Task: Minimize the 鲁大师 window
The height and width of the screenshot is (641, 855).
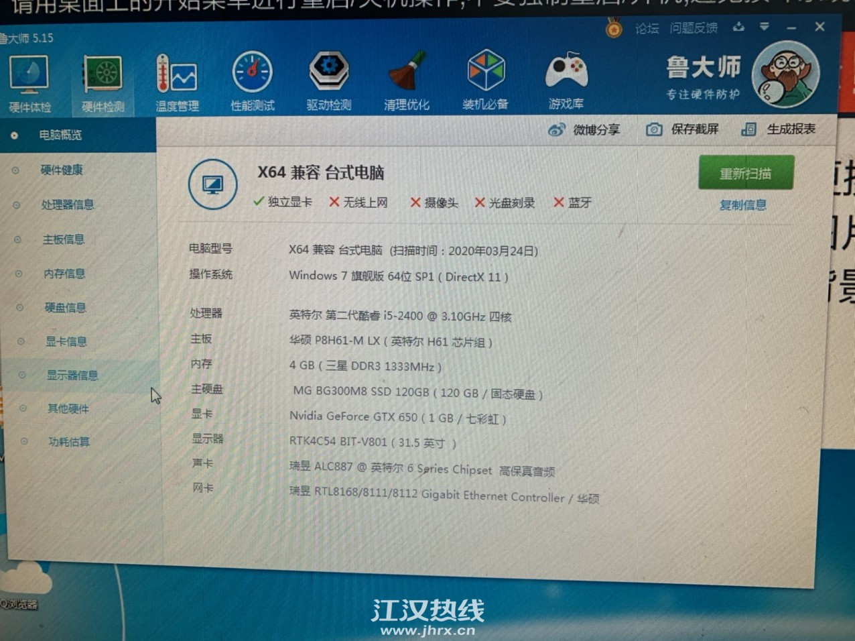Action: (x=791, y=27)
